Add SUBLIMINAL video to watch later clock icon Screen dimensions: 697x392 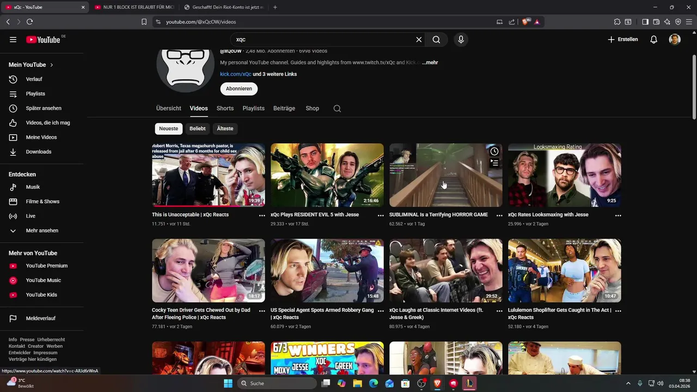coord(494,151)
